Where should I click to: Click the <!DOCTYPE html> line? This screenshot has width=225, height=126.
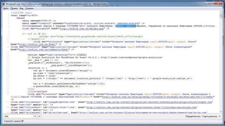point(21,13)
